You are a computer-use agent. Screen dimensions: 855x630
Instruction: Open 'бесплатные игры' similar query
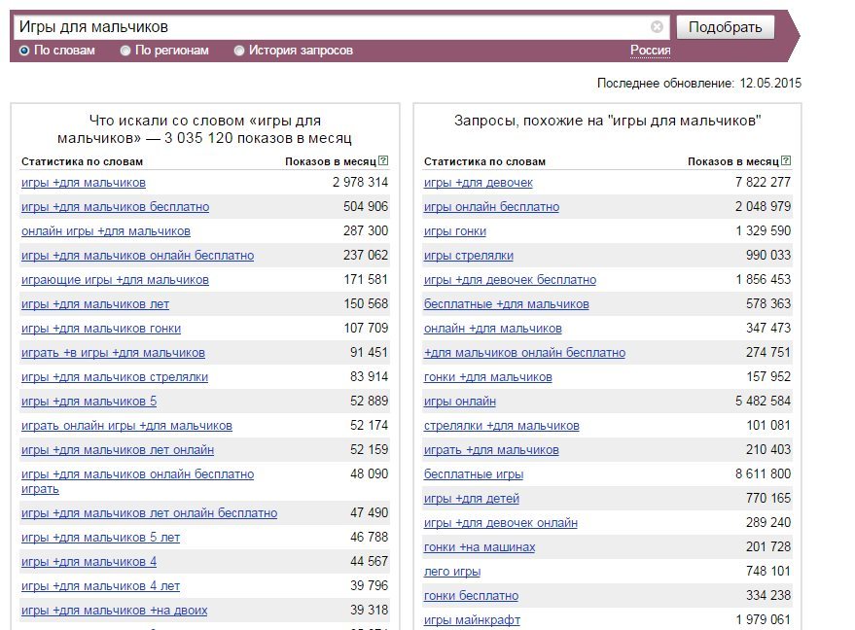474,474
